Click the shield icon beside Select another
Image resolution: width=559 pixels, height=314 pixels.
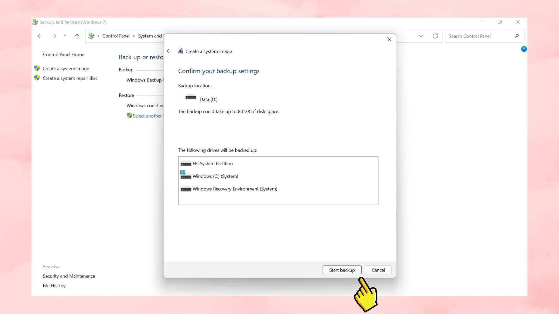coord(129,115)
